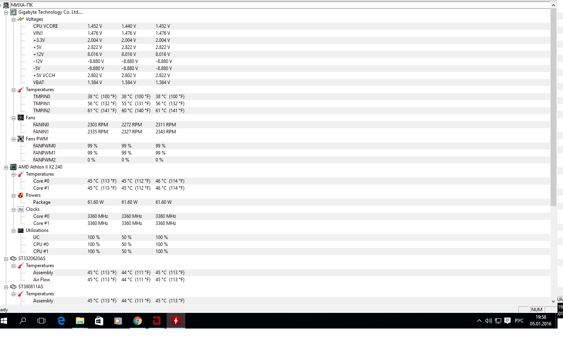Click the NUM indicator in status bar
The height and width of the screenshot is (352, 563).
(537, 309)
